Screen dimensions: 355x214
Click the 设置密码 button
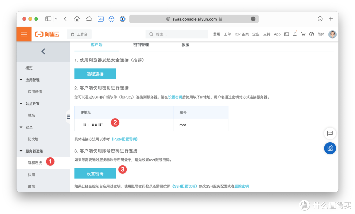coord(95,174)
